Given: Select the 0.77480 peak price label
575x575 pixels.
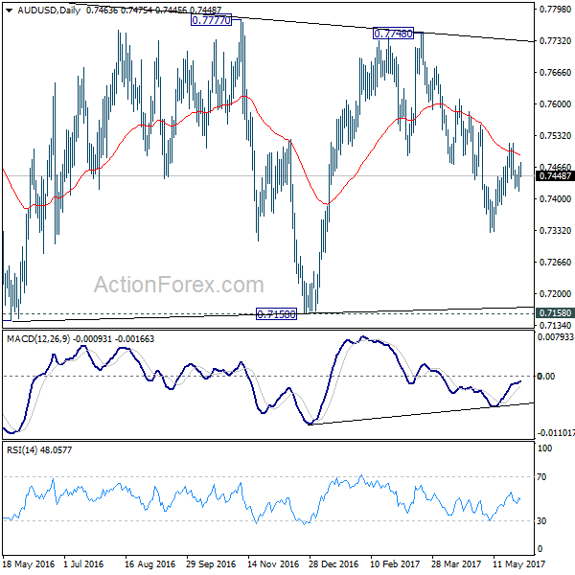Looking at the screenshot, I should click(x=393, y=34).
